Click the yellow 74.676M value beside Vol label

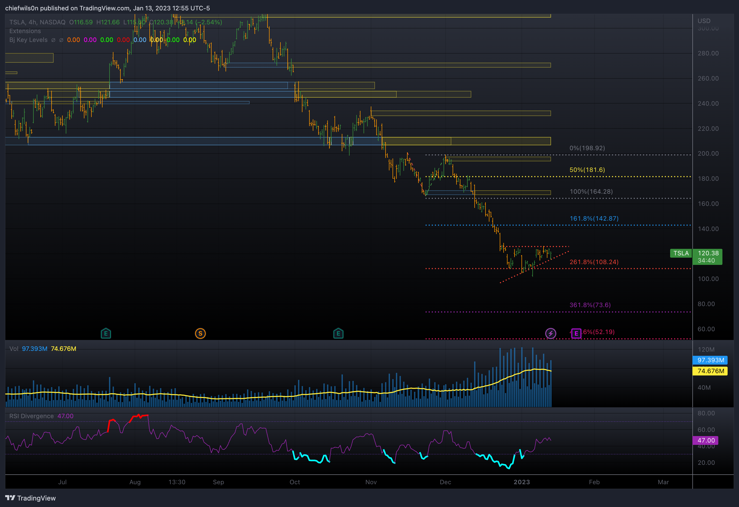pyautogui.click(x=63, y=349)
